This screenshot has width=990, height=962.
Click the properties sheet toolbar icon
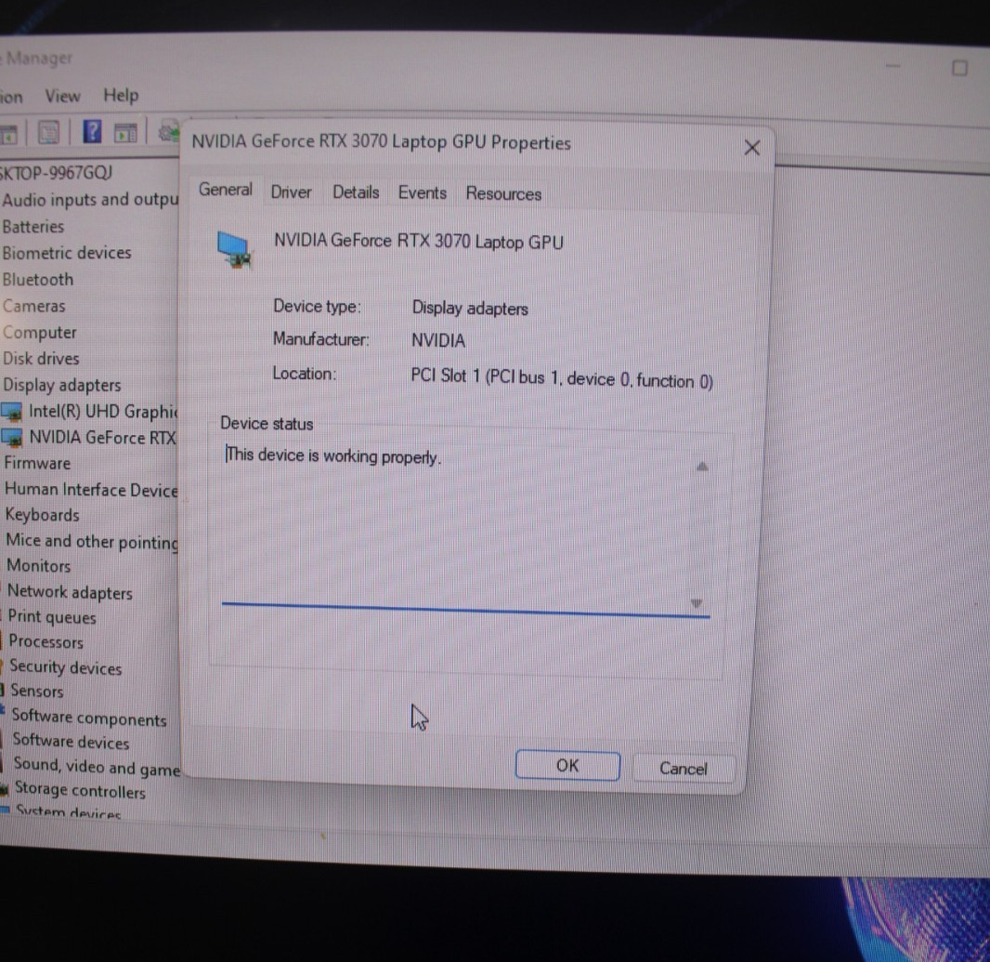click(48, 132)
